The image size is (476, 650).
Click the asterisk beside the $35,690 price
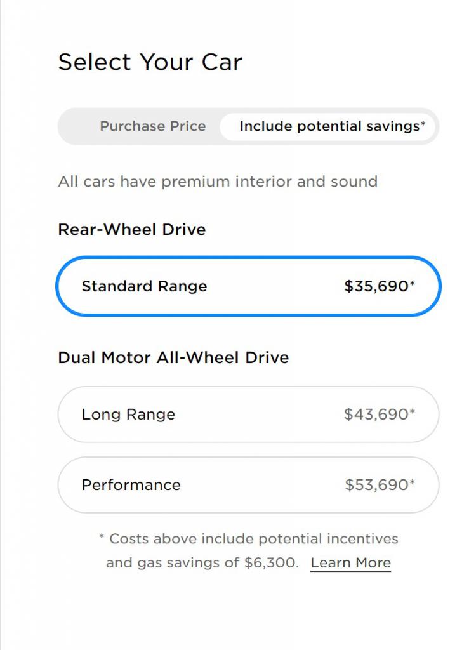[x=413, y=284]
